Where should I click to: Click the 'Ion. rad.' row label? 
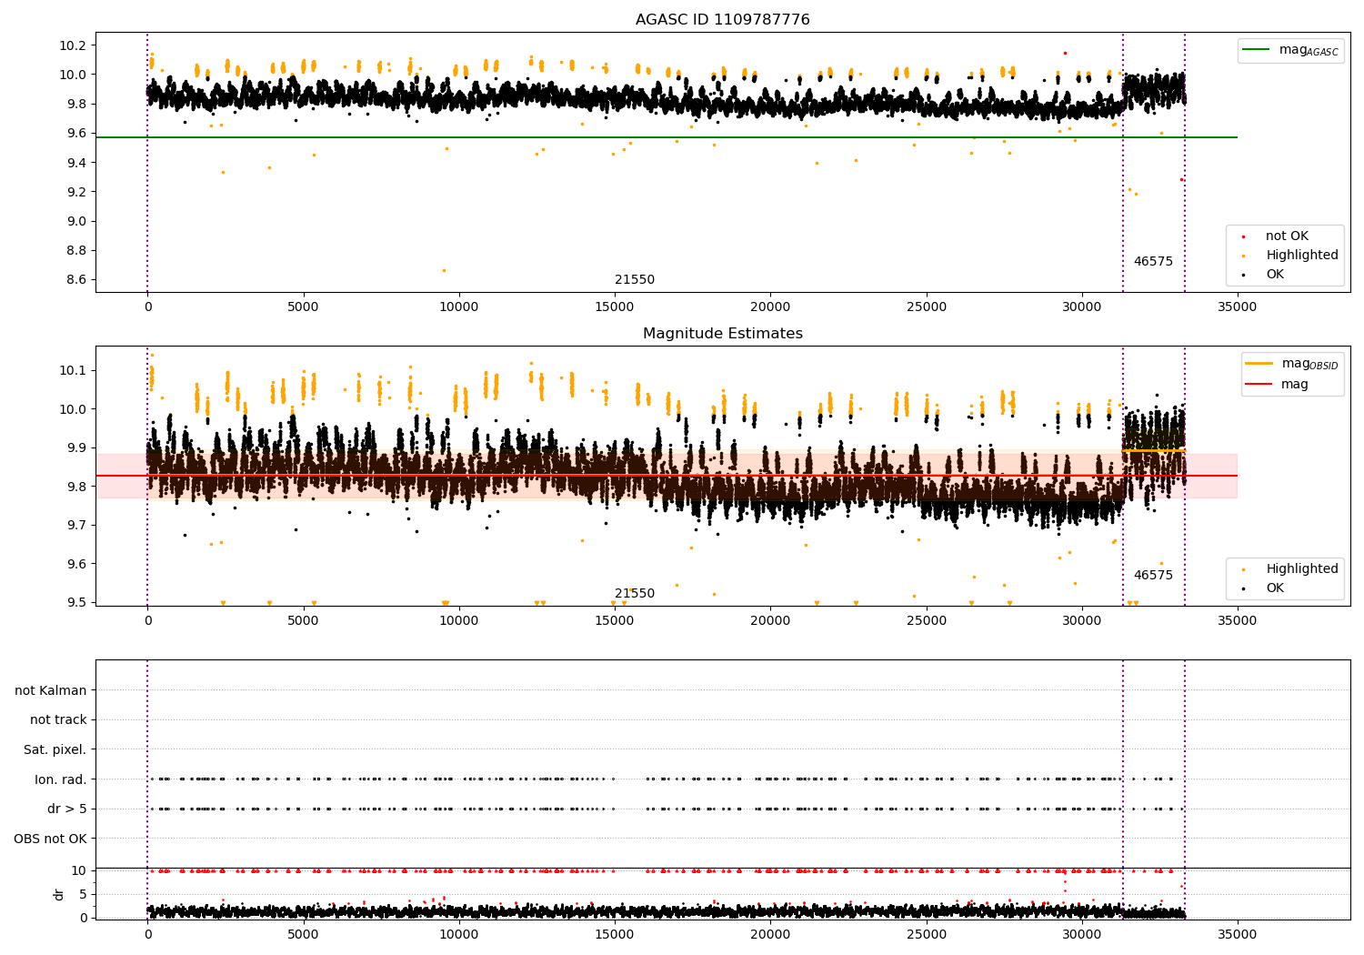(x=61, y=779)
